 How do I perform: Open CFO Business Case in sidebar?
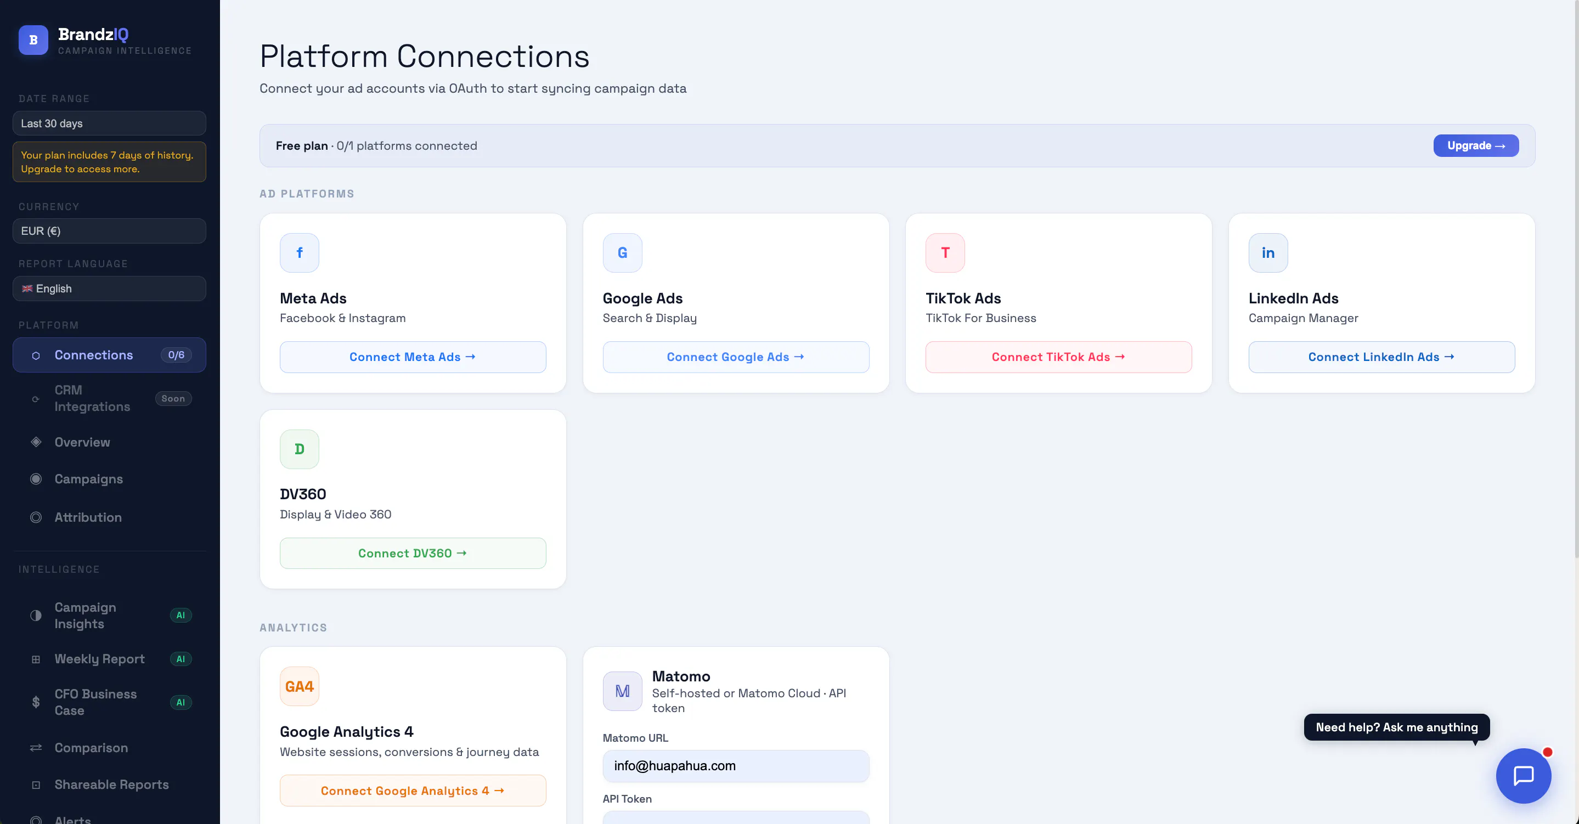pos(109,702)
